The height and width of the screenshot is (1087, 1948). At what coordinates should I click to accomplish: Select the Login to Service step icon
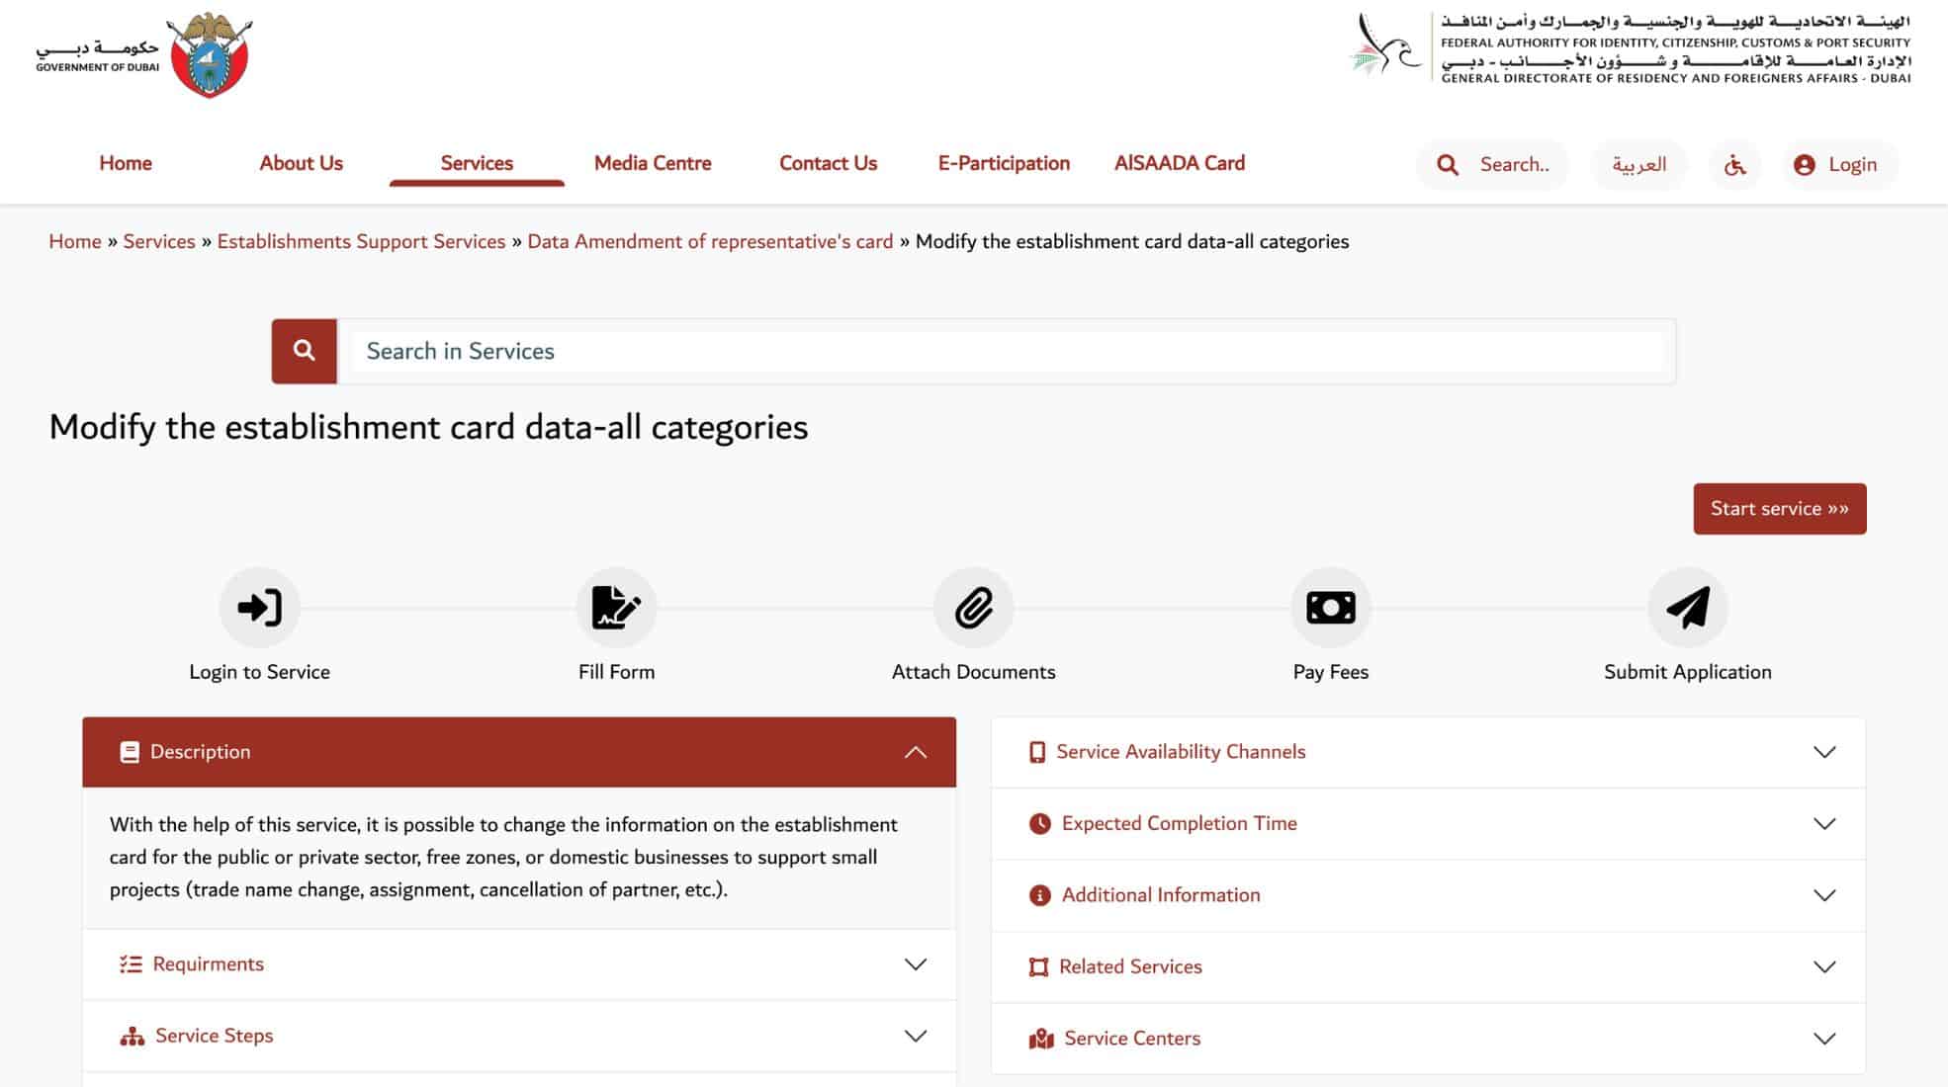259,608
